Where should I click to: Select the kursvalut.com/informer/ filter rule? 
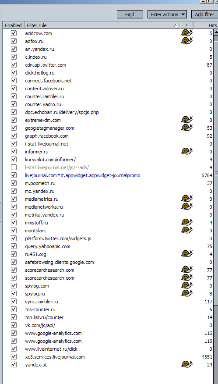tap(50, 160)
